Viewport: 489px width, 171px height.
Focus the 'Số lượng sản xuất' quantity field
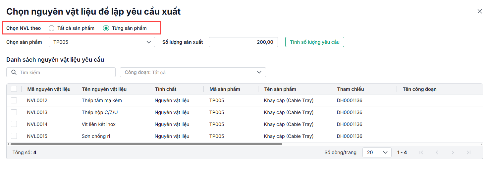point(243,42)
